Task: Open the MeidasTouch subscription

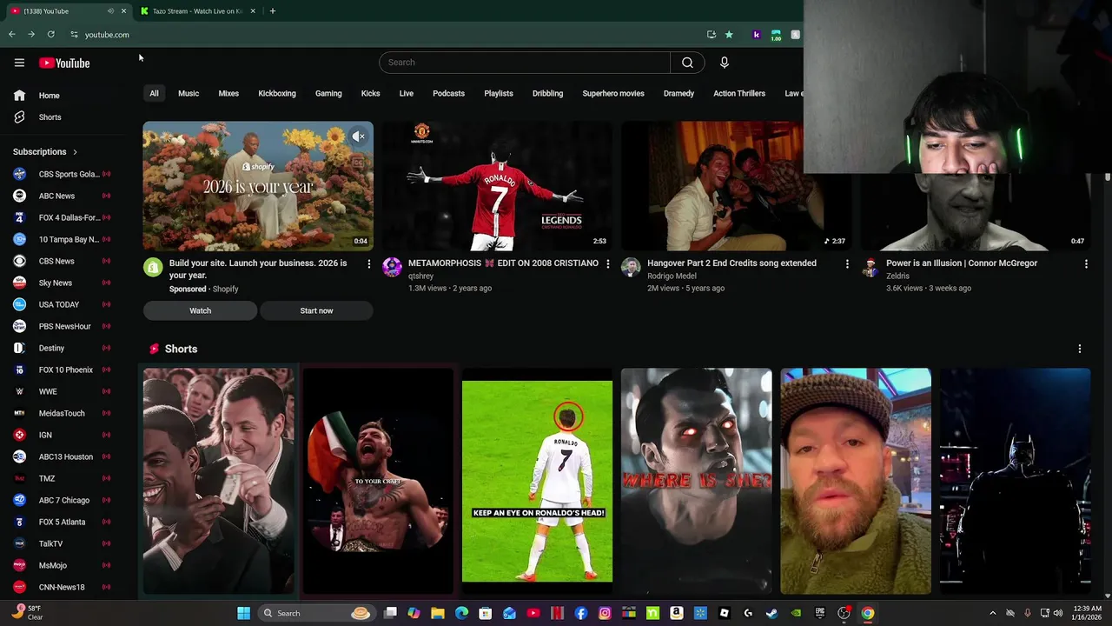Action: [61, 413]
